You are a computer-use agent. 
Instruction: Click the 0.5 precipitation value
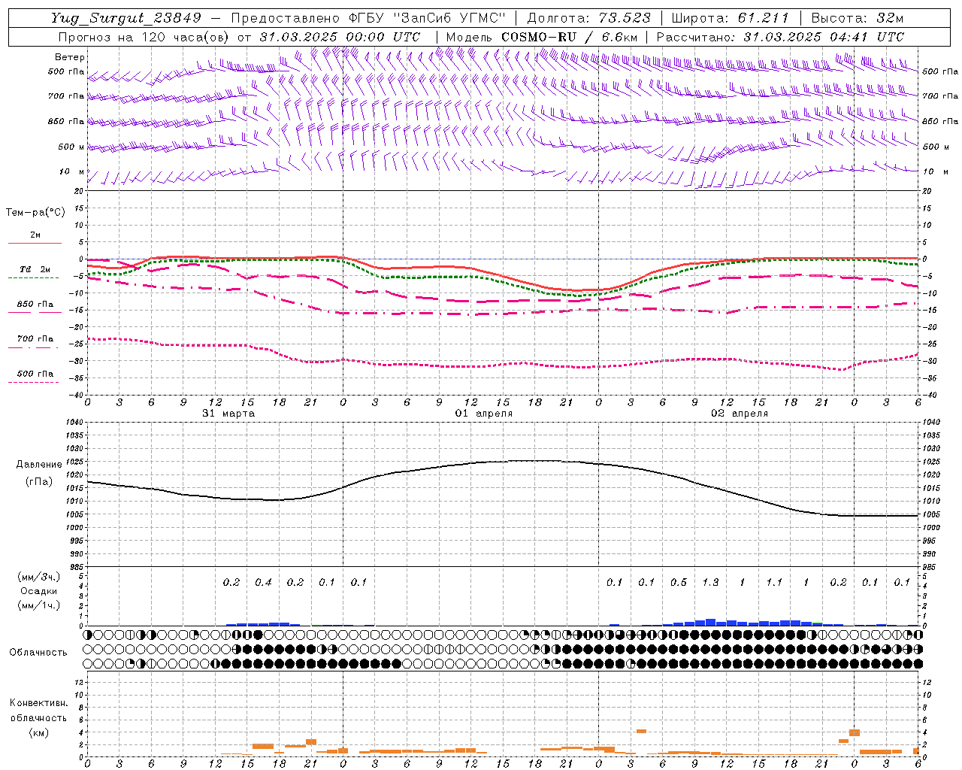[x=679, y=582]
